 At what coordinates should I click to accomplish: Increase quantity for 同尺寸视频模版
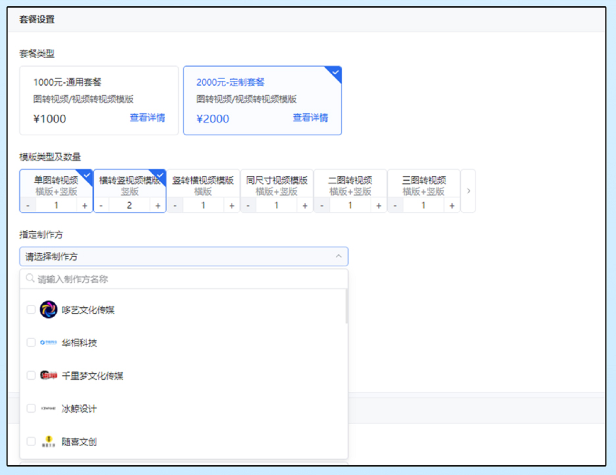pos(305,206)
